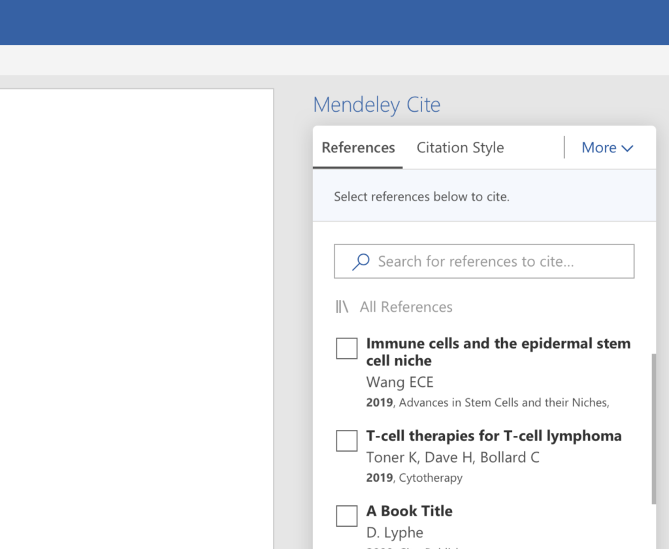Select the "Immune cells" reference title
The image size is (669, 549).
coord(498,352)
